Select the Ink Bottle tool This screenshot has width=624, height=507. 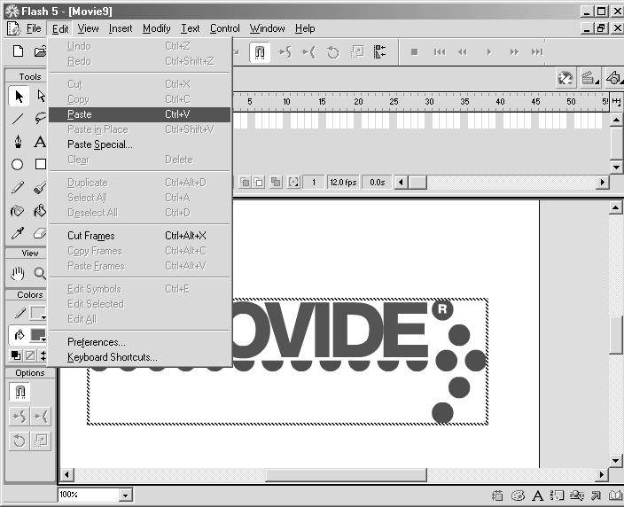click(17, 211)
